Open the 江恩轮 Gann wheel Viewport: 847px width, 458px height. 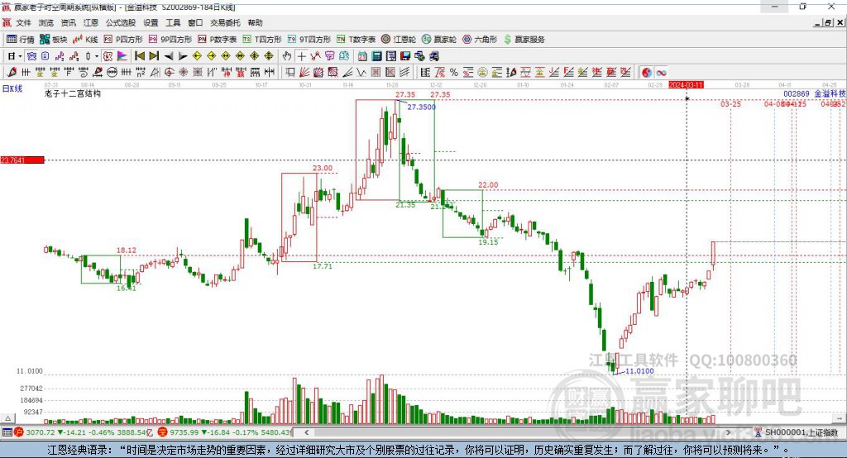click(x=399, y=40)
